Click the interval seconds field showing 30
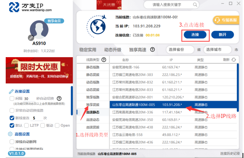244x158 pixels. pyautogui.click(x=29, y=99)
